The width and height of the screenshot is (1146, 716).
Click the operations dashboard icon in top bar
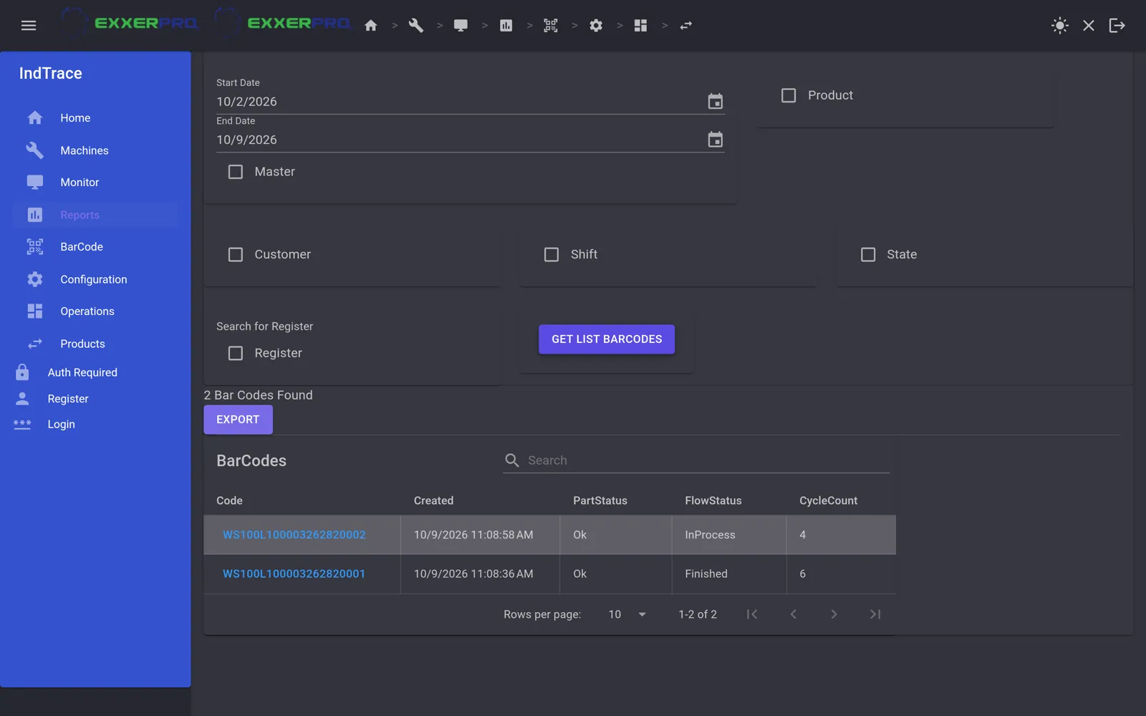point(641,26)
